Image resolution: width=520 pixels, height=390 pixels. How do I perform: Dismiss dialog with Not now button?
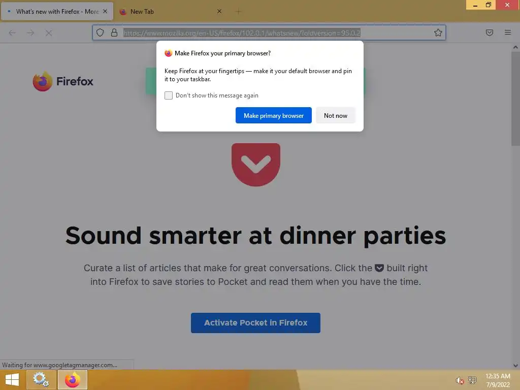tap(336, 115)
